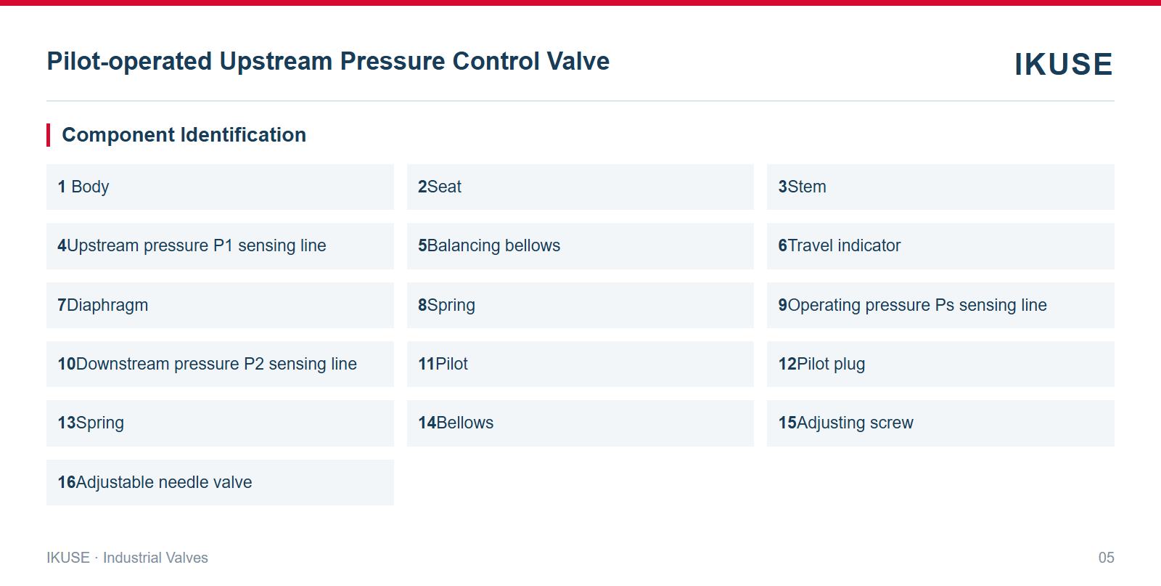Select the slide title heading
The height and width of the screenshot is (586, 1161).
pyautogui.click(x=328, y=61)
